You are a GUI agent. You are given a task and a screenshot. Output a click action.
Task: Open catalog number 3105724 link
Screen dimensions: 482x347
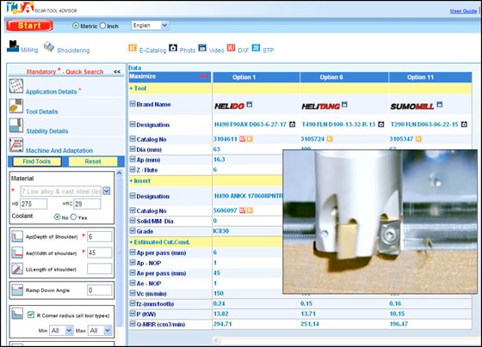(312, 139)
